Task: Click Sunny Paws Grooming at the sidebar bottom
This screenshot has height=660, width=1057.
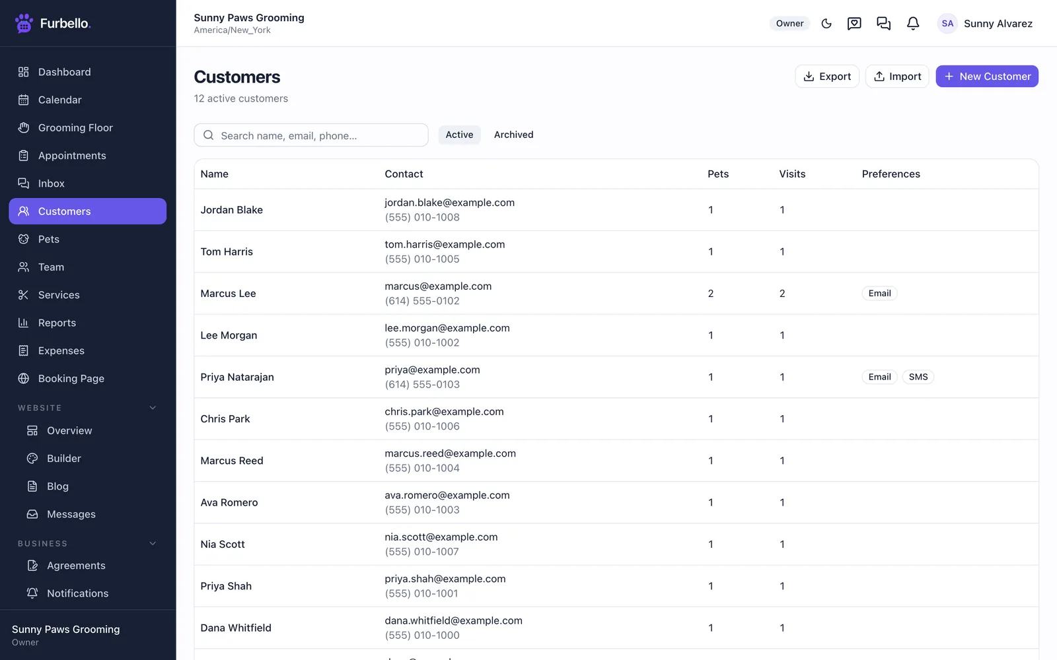Action: pos(66,630)
